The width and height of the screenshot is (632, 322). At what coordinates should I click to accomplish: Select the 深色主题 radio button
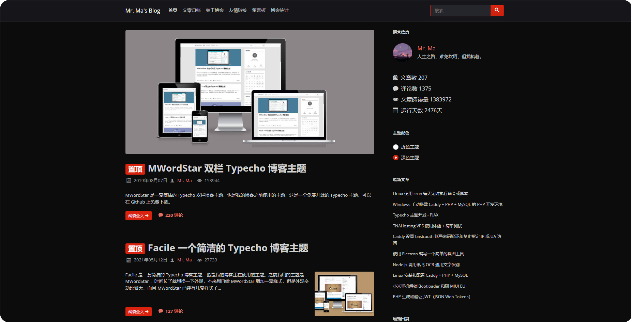click(x=396, y=158)
